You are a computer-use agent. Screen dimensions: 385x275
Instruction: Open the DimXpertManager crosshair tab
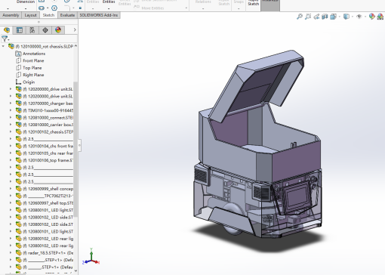click(45, 30)
